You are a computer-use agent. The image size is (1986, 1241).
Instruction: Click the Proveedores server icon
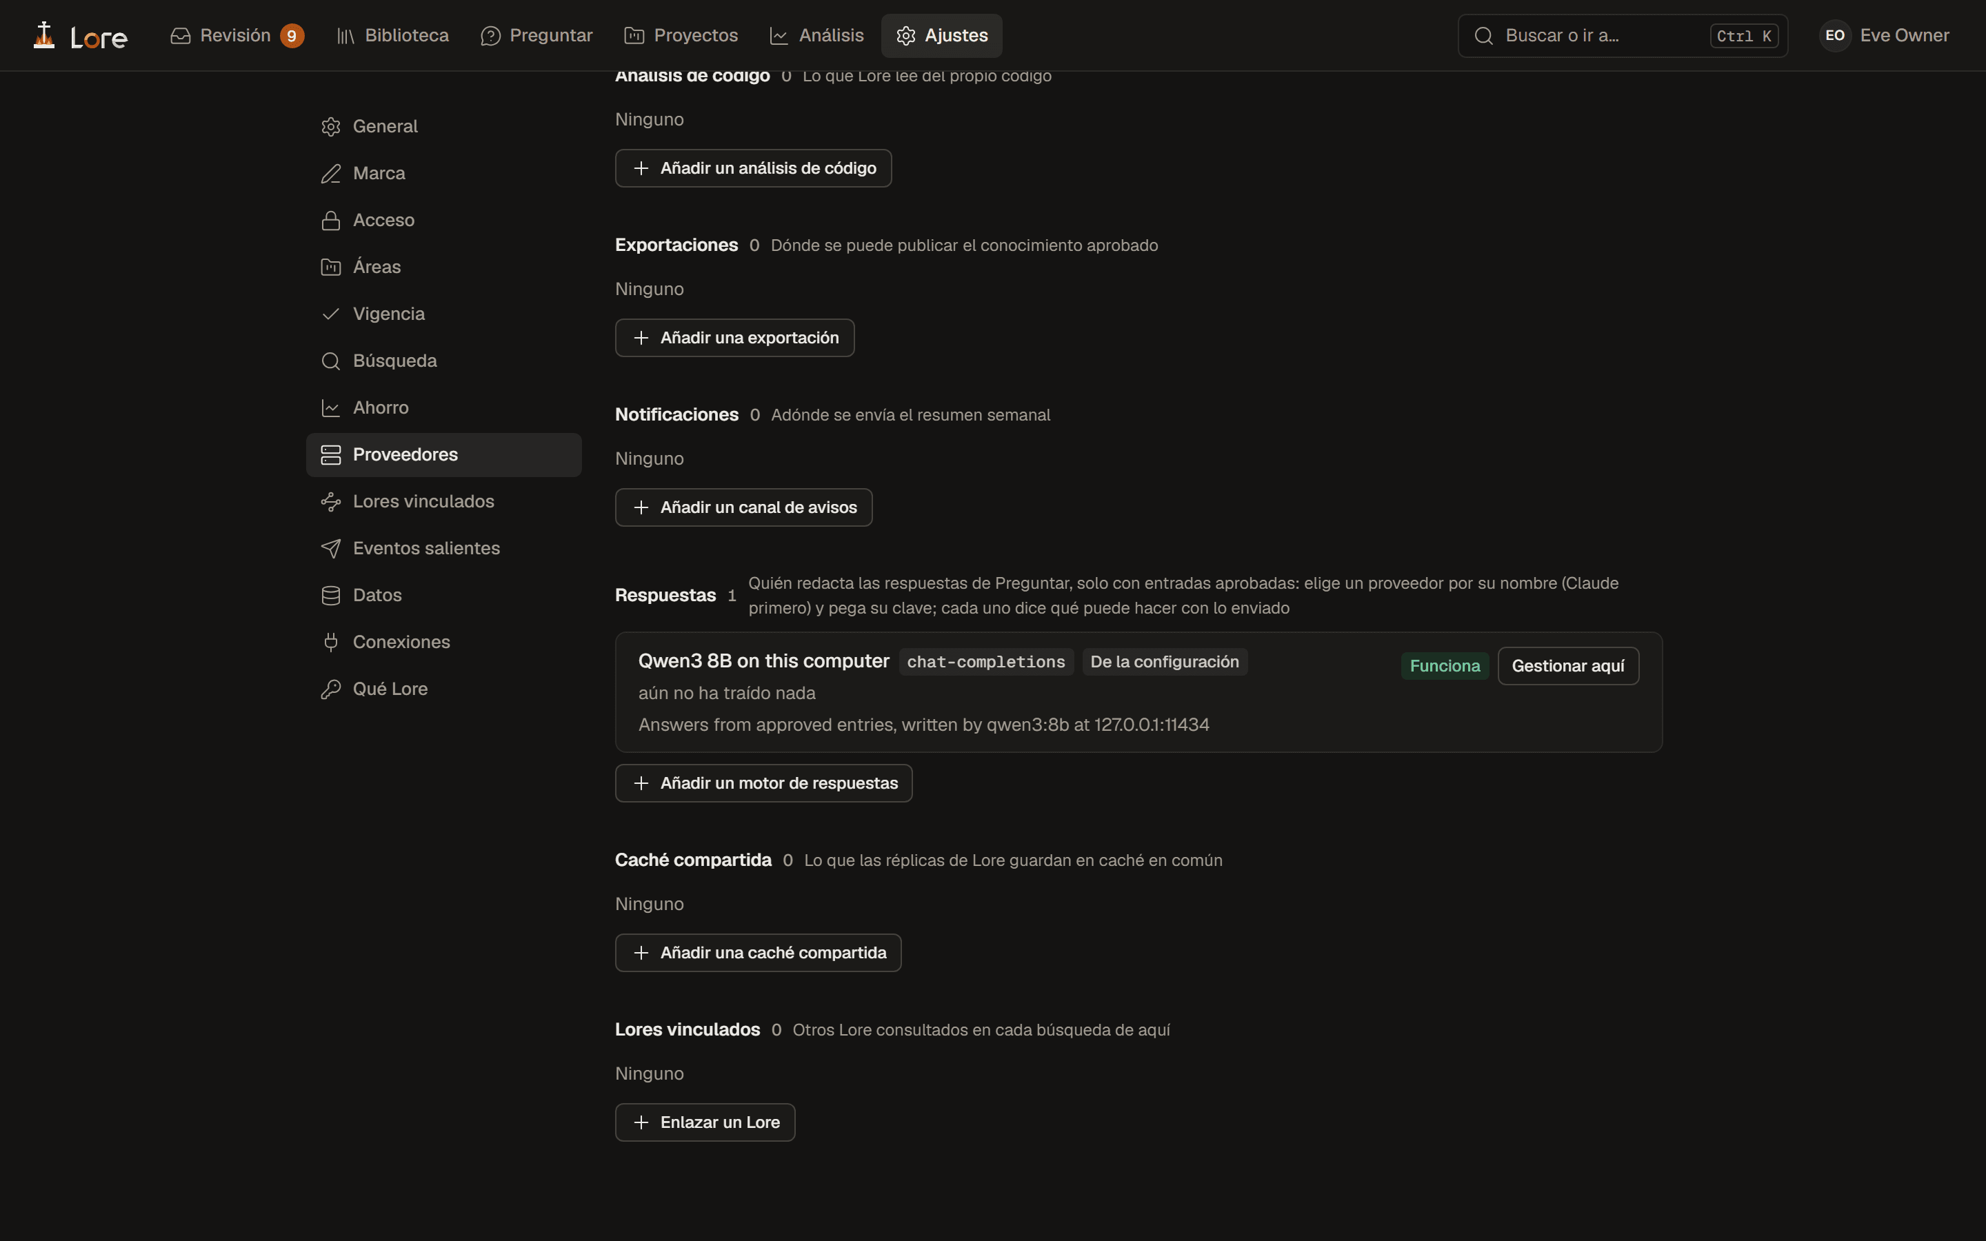point(331,455)
